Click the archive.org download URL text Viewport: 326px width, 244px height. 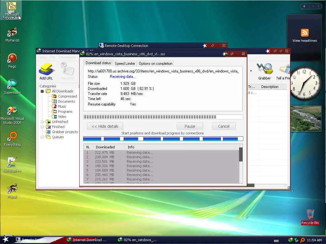coord(163,71)
